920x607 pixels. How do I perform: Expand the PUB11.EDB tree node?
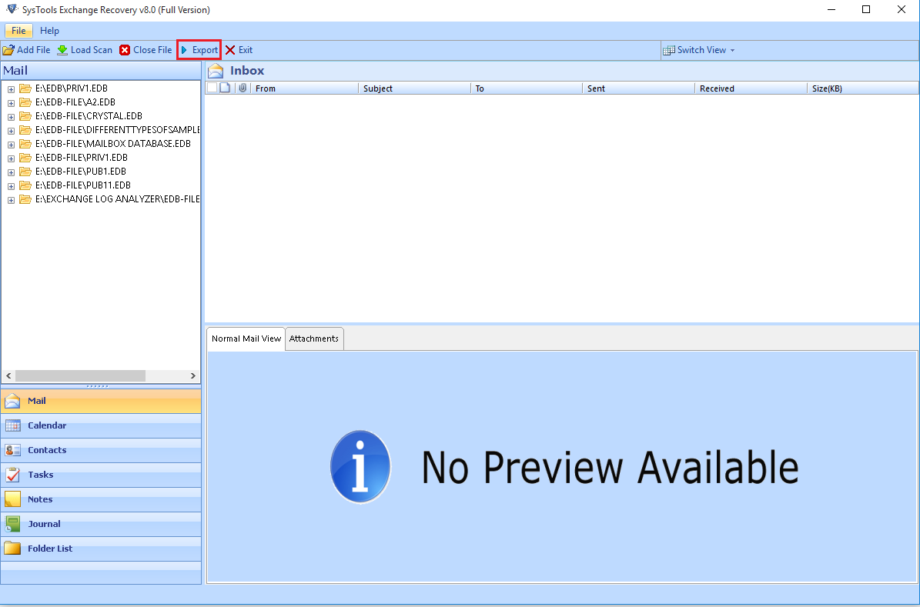click(x=11, y=186)
